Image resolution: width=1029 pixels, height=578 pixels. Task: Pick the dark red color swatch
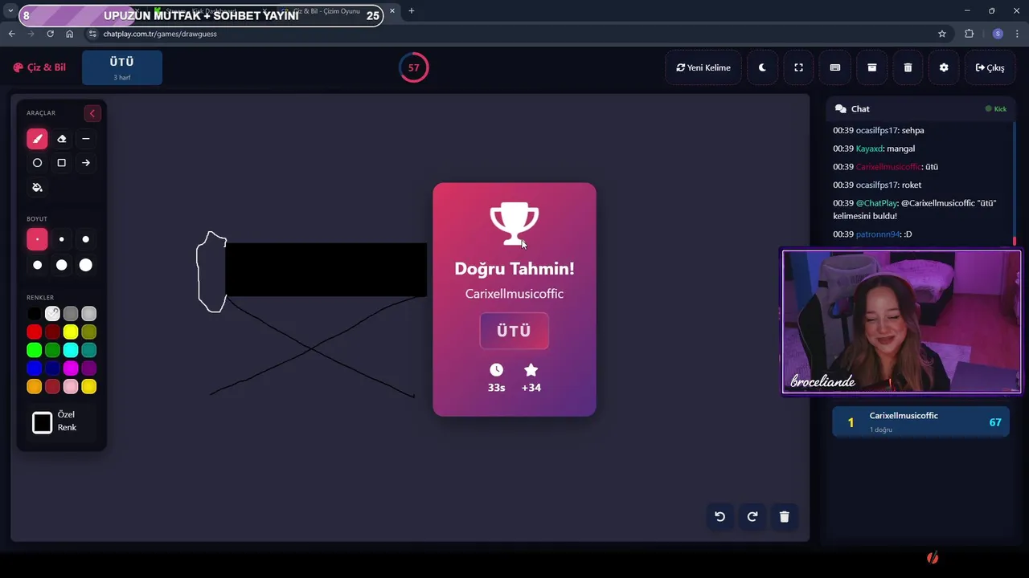(52, 332)
